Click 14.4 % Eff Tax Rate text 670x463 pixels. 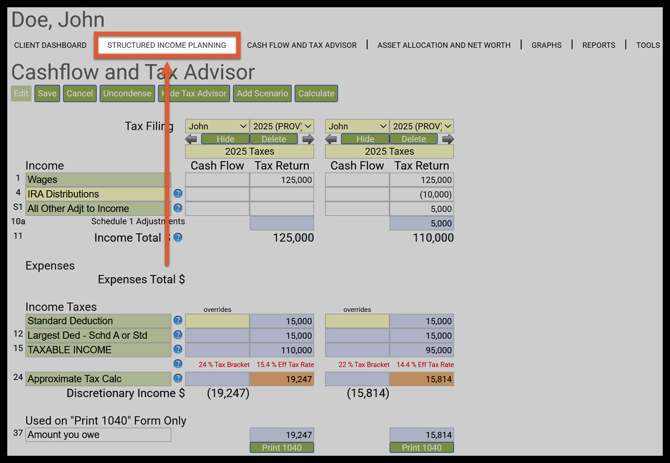tap(425, 364)
